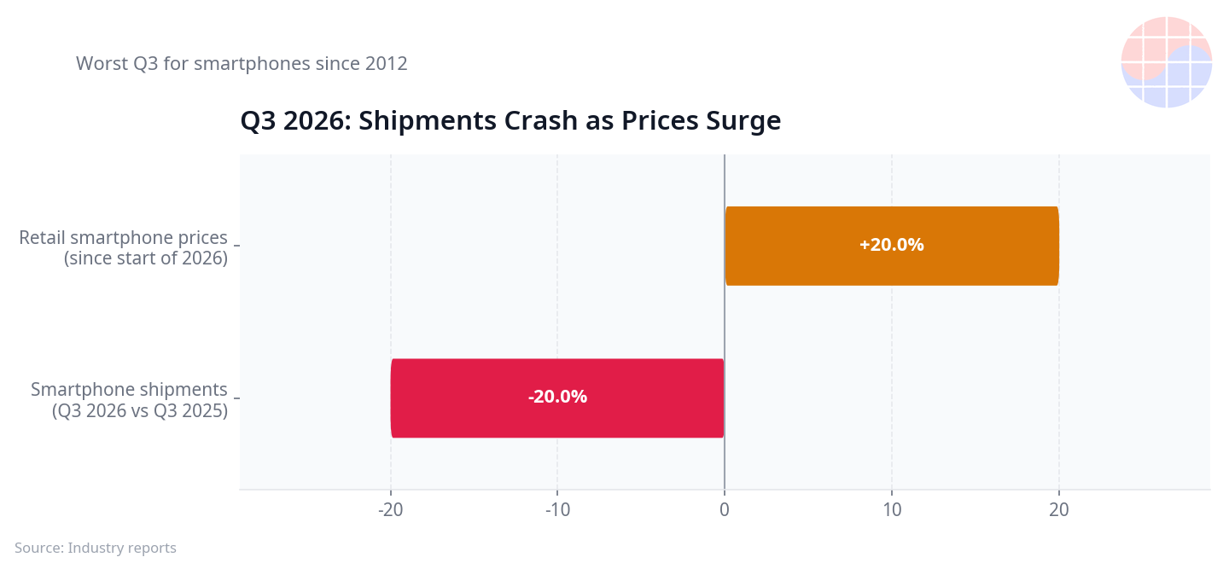The height and width of the screenshot is (563, 1229).
Task: Click the vertical zero baseline line
Action: coord(725,322)
